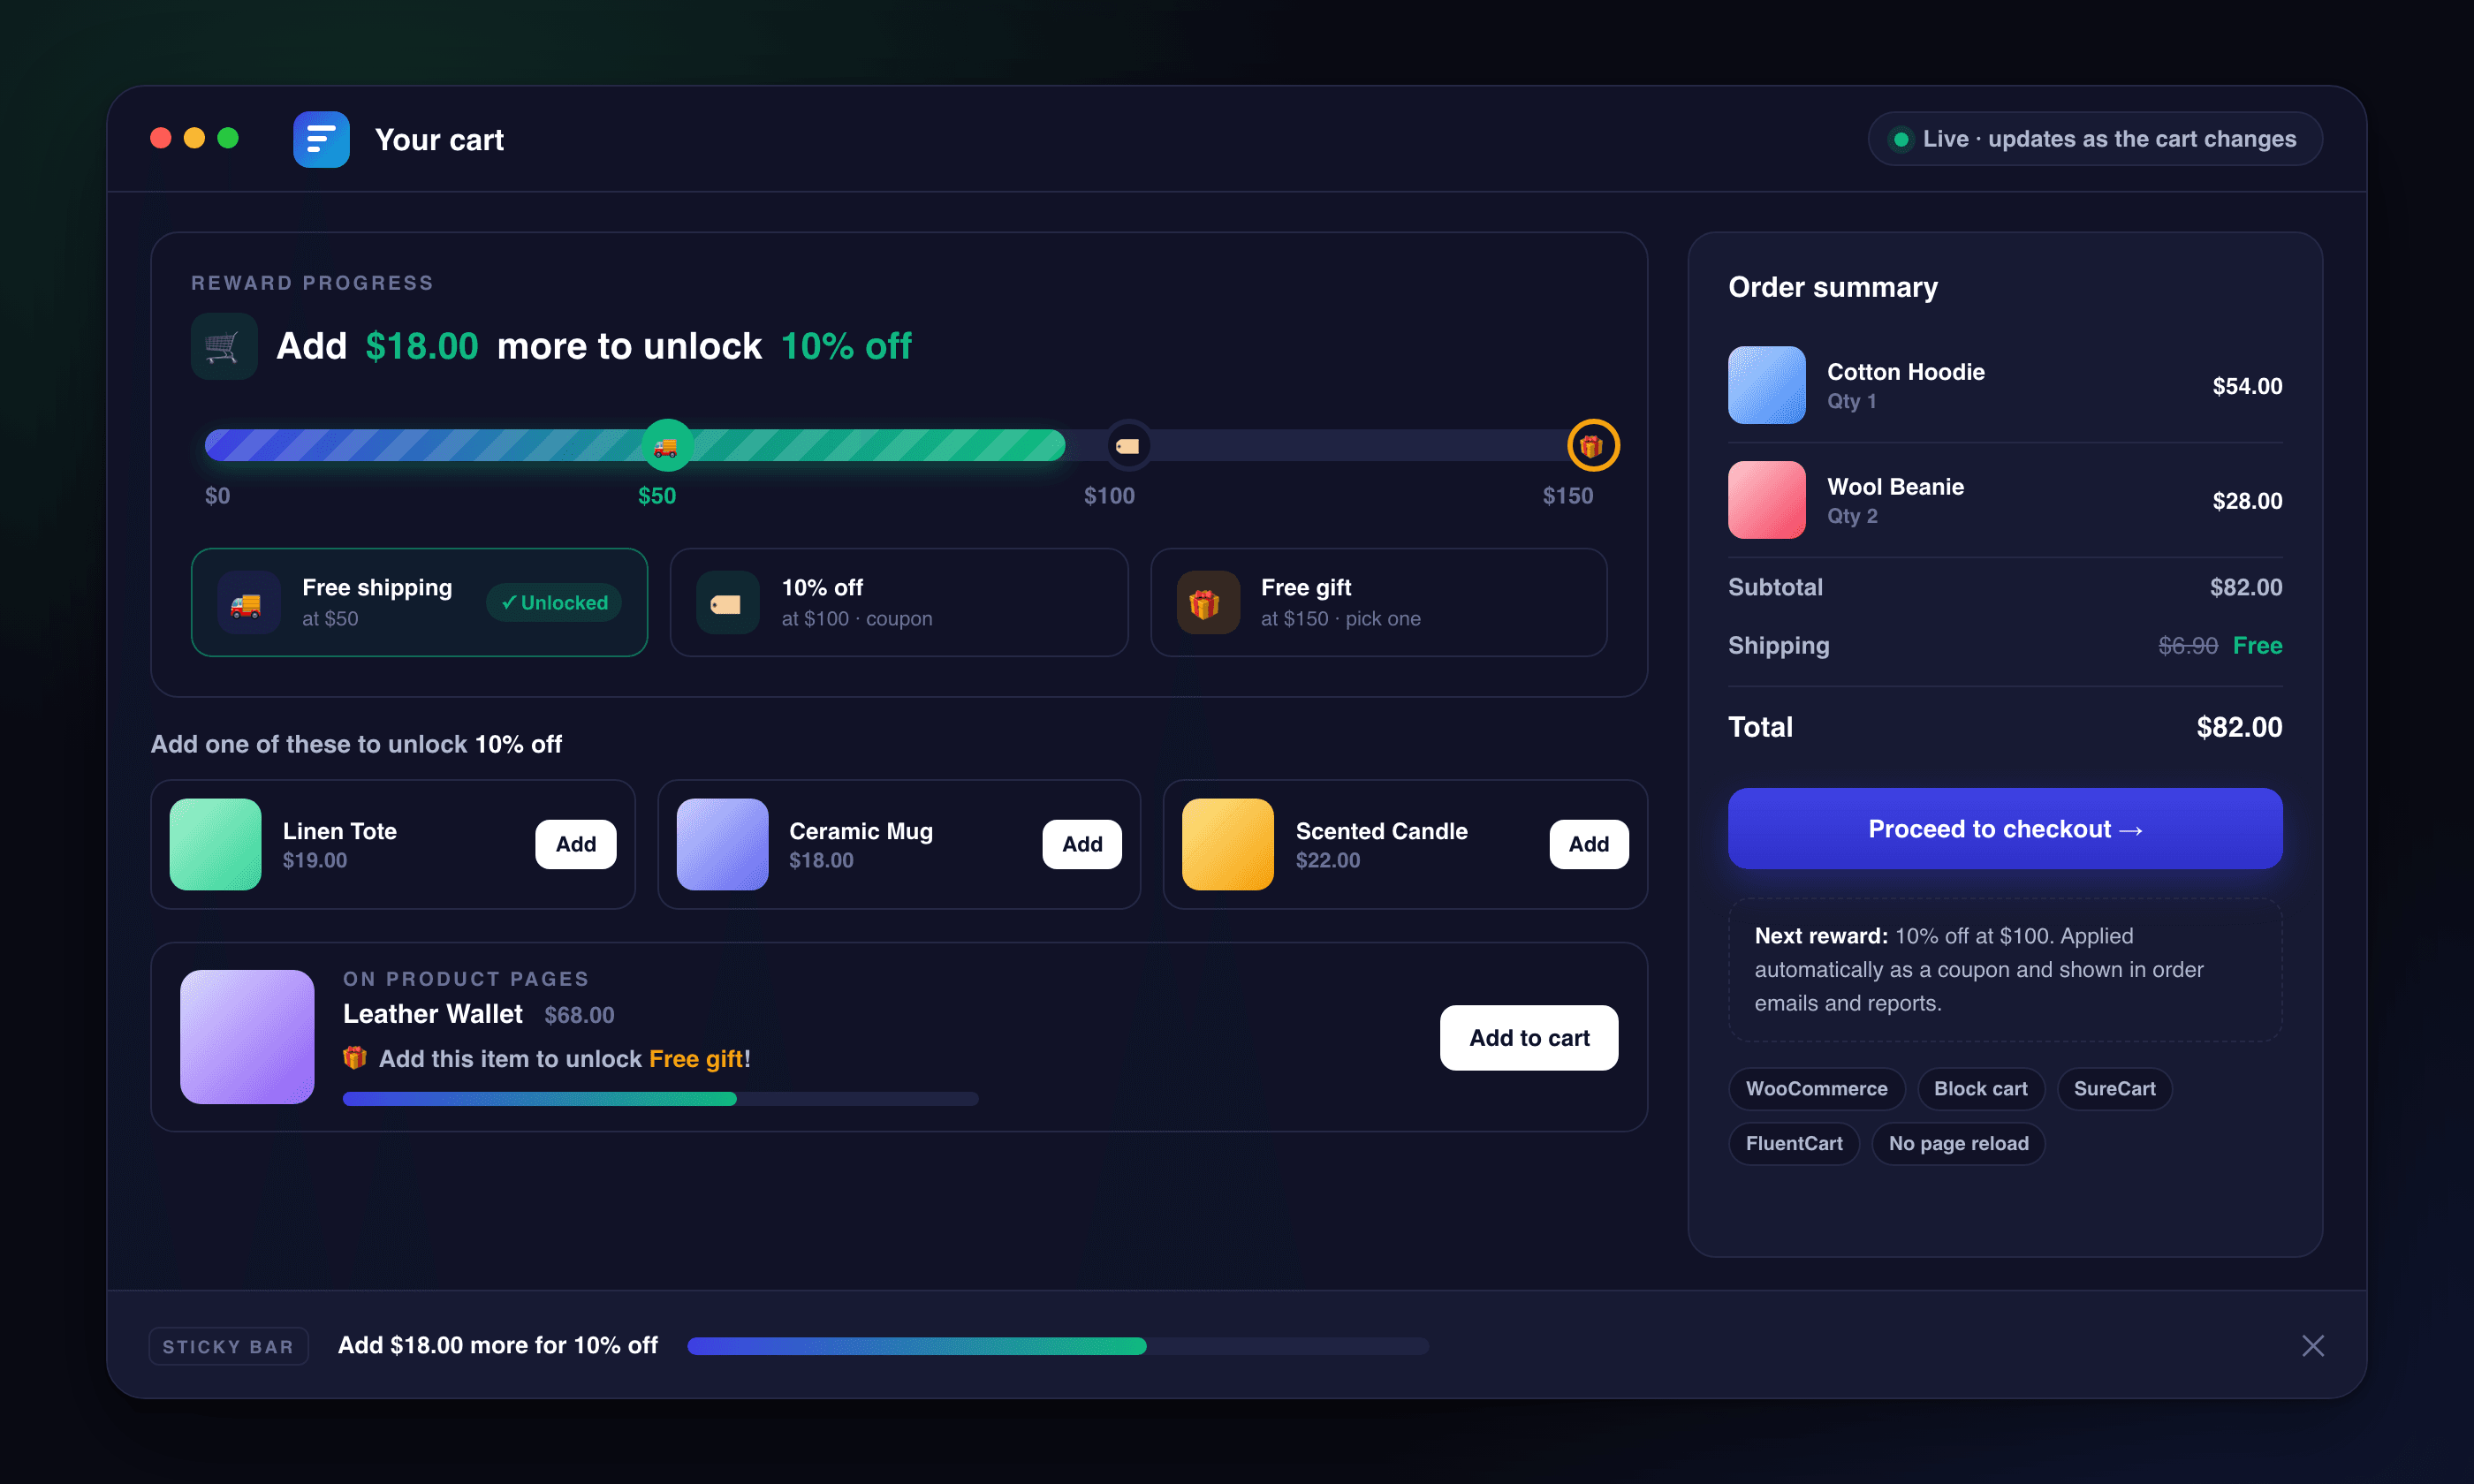
Task: Select the FluentCart tag
Action: coord(1793,1144)
